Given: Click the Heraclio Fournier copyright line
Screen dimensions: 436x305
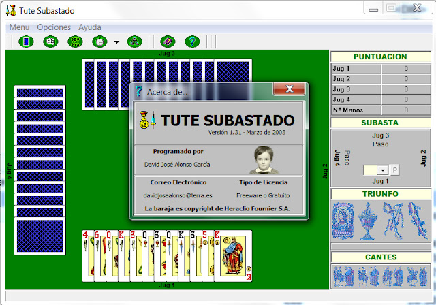Looking at the screenshot, I should tap(217, 208).
